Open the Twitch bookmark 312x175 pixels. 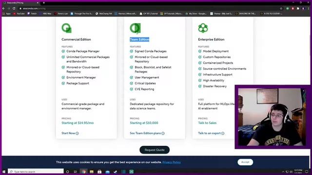(x=32, y=14)
